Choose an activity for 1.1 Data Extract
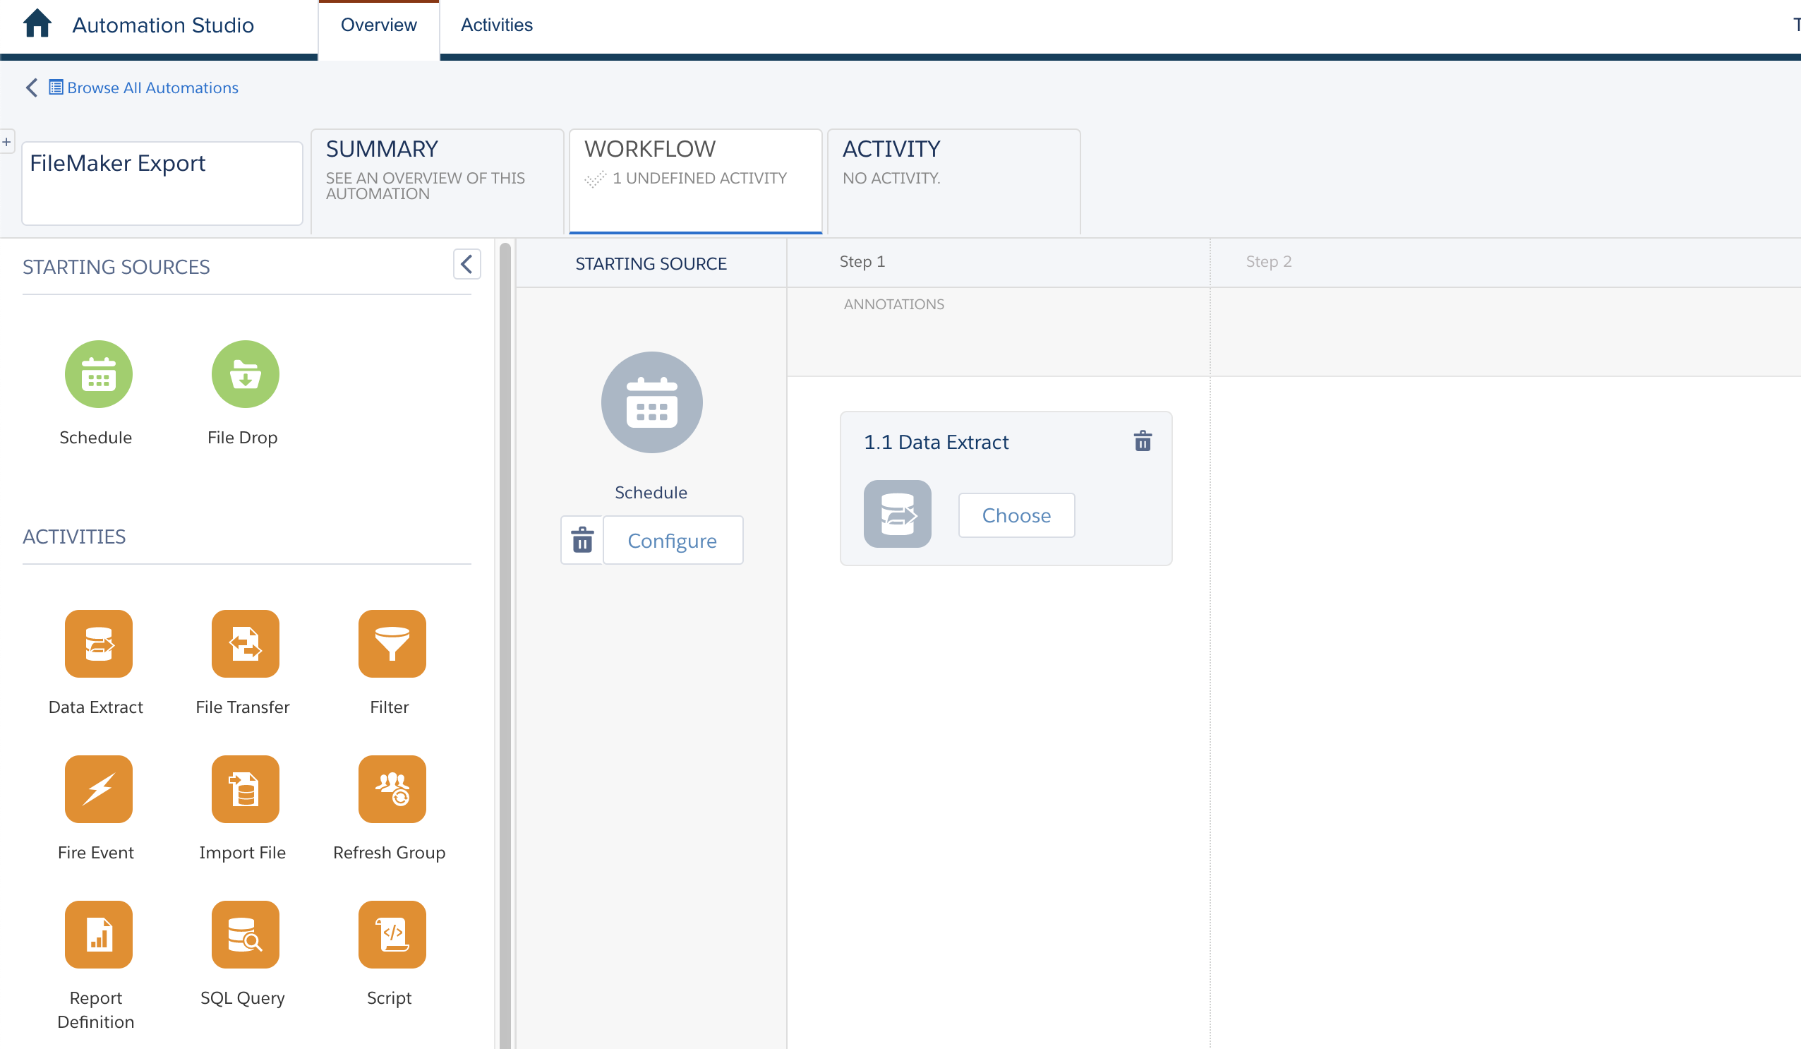 [1015, 513]
